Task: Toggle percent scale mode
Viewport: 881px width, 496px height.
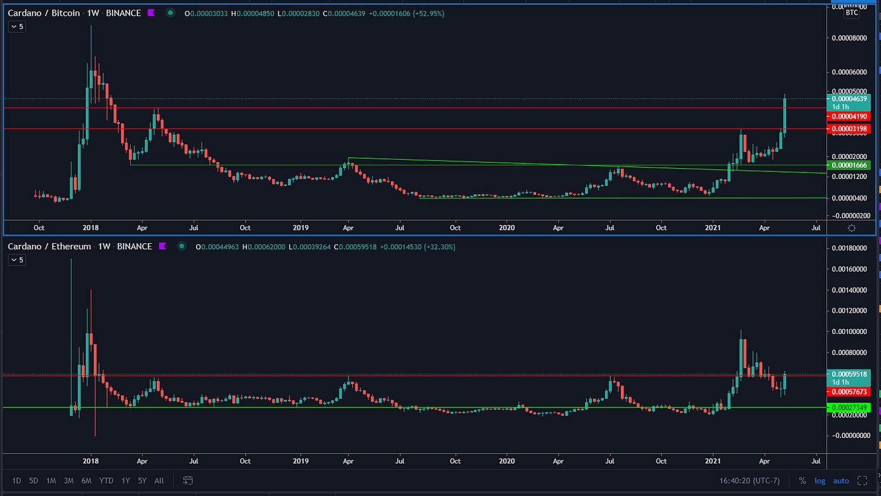Action: [802, 481]
